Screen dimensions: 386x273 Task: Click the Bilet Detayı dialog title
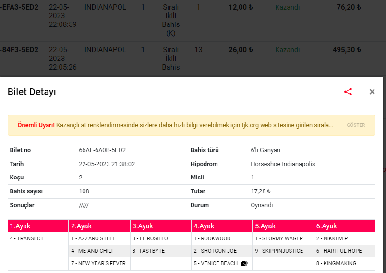coord(32,92)
